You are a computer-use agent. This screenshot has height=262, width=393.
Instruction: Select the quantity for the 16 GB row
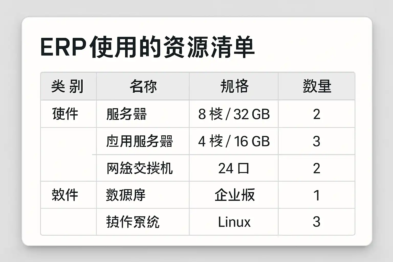(316, 141)
